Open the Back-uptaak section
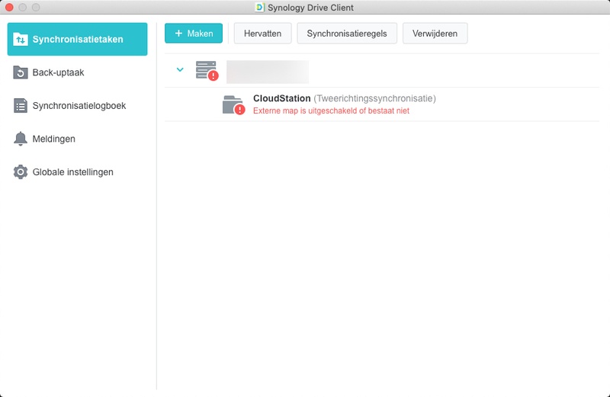The height and width of the screenshot is (397, 610). coord(78,72)
